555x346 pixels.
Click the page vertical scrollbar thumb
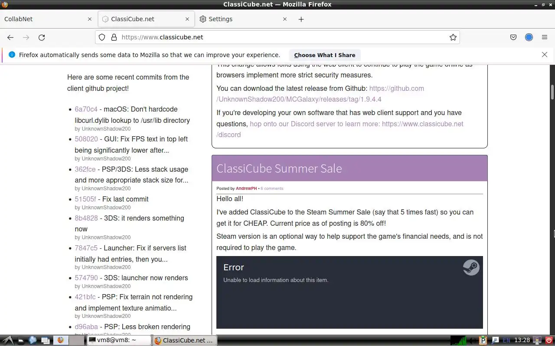[x=552, y=92]
